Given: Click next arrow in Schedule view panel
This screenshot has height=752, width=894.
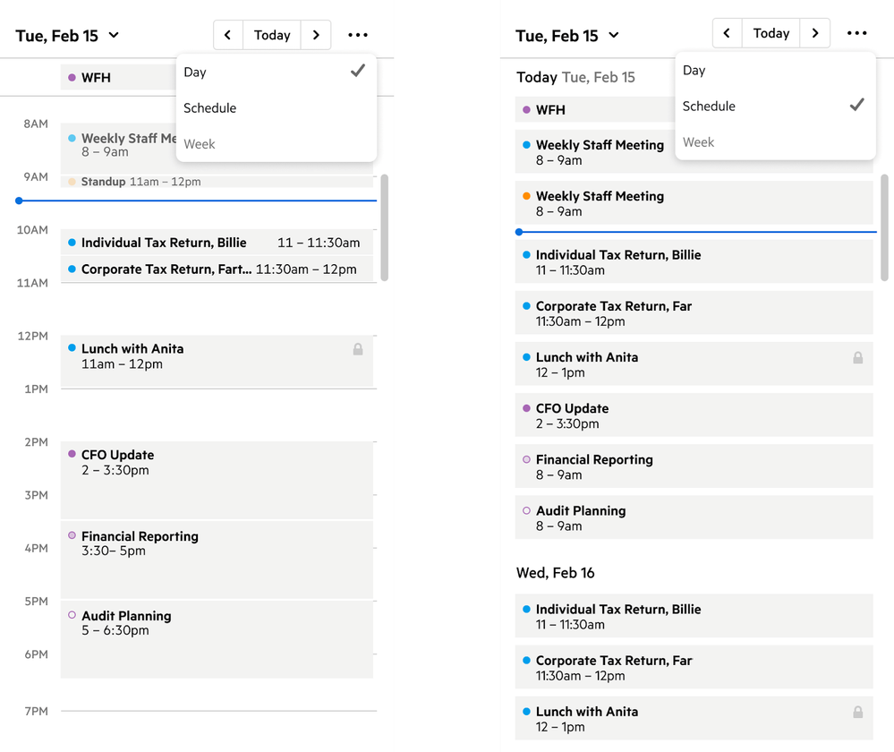Looking at the screenshot, I should [814, 33].
